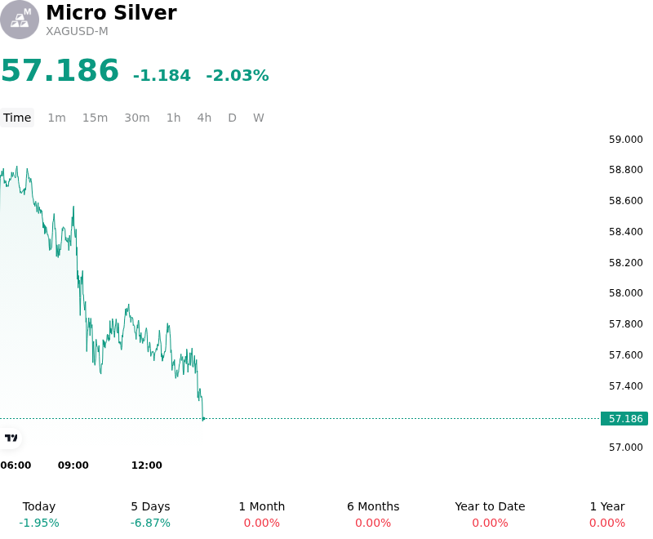Click the XAGUSD-M ticker symbol
Screen dimensions: 653x539
(77, 32)
